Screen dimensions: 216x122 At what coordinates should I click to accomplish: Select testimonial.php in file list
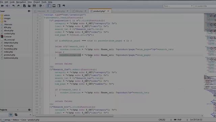click(x=11, y=58)
